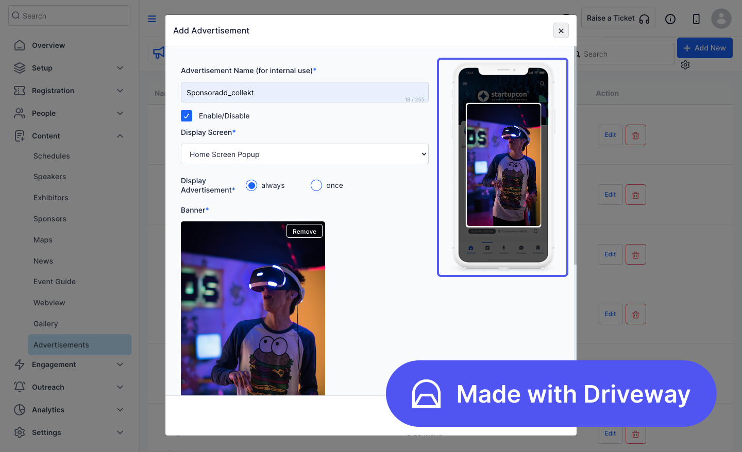Select the 'once' radio option

pyautogui.click(x=316, y=185)
